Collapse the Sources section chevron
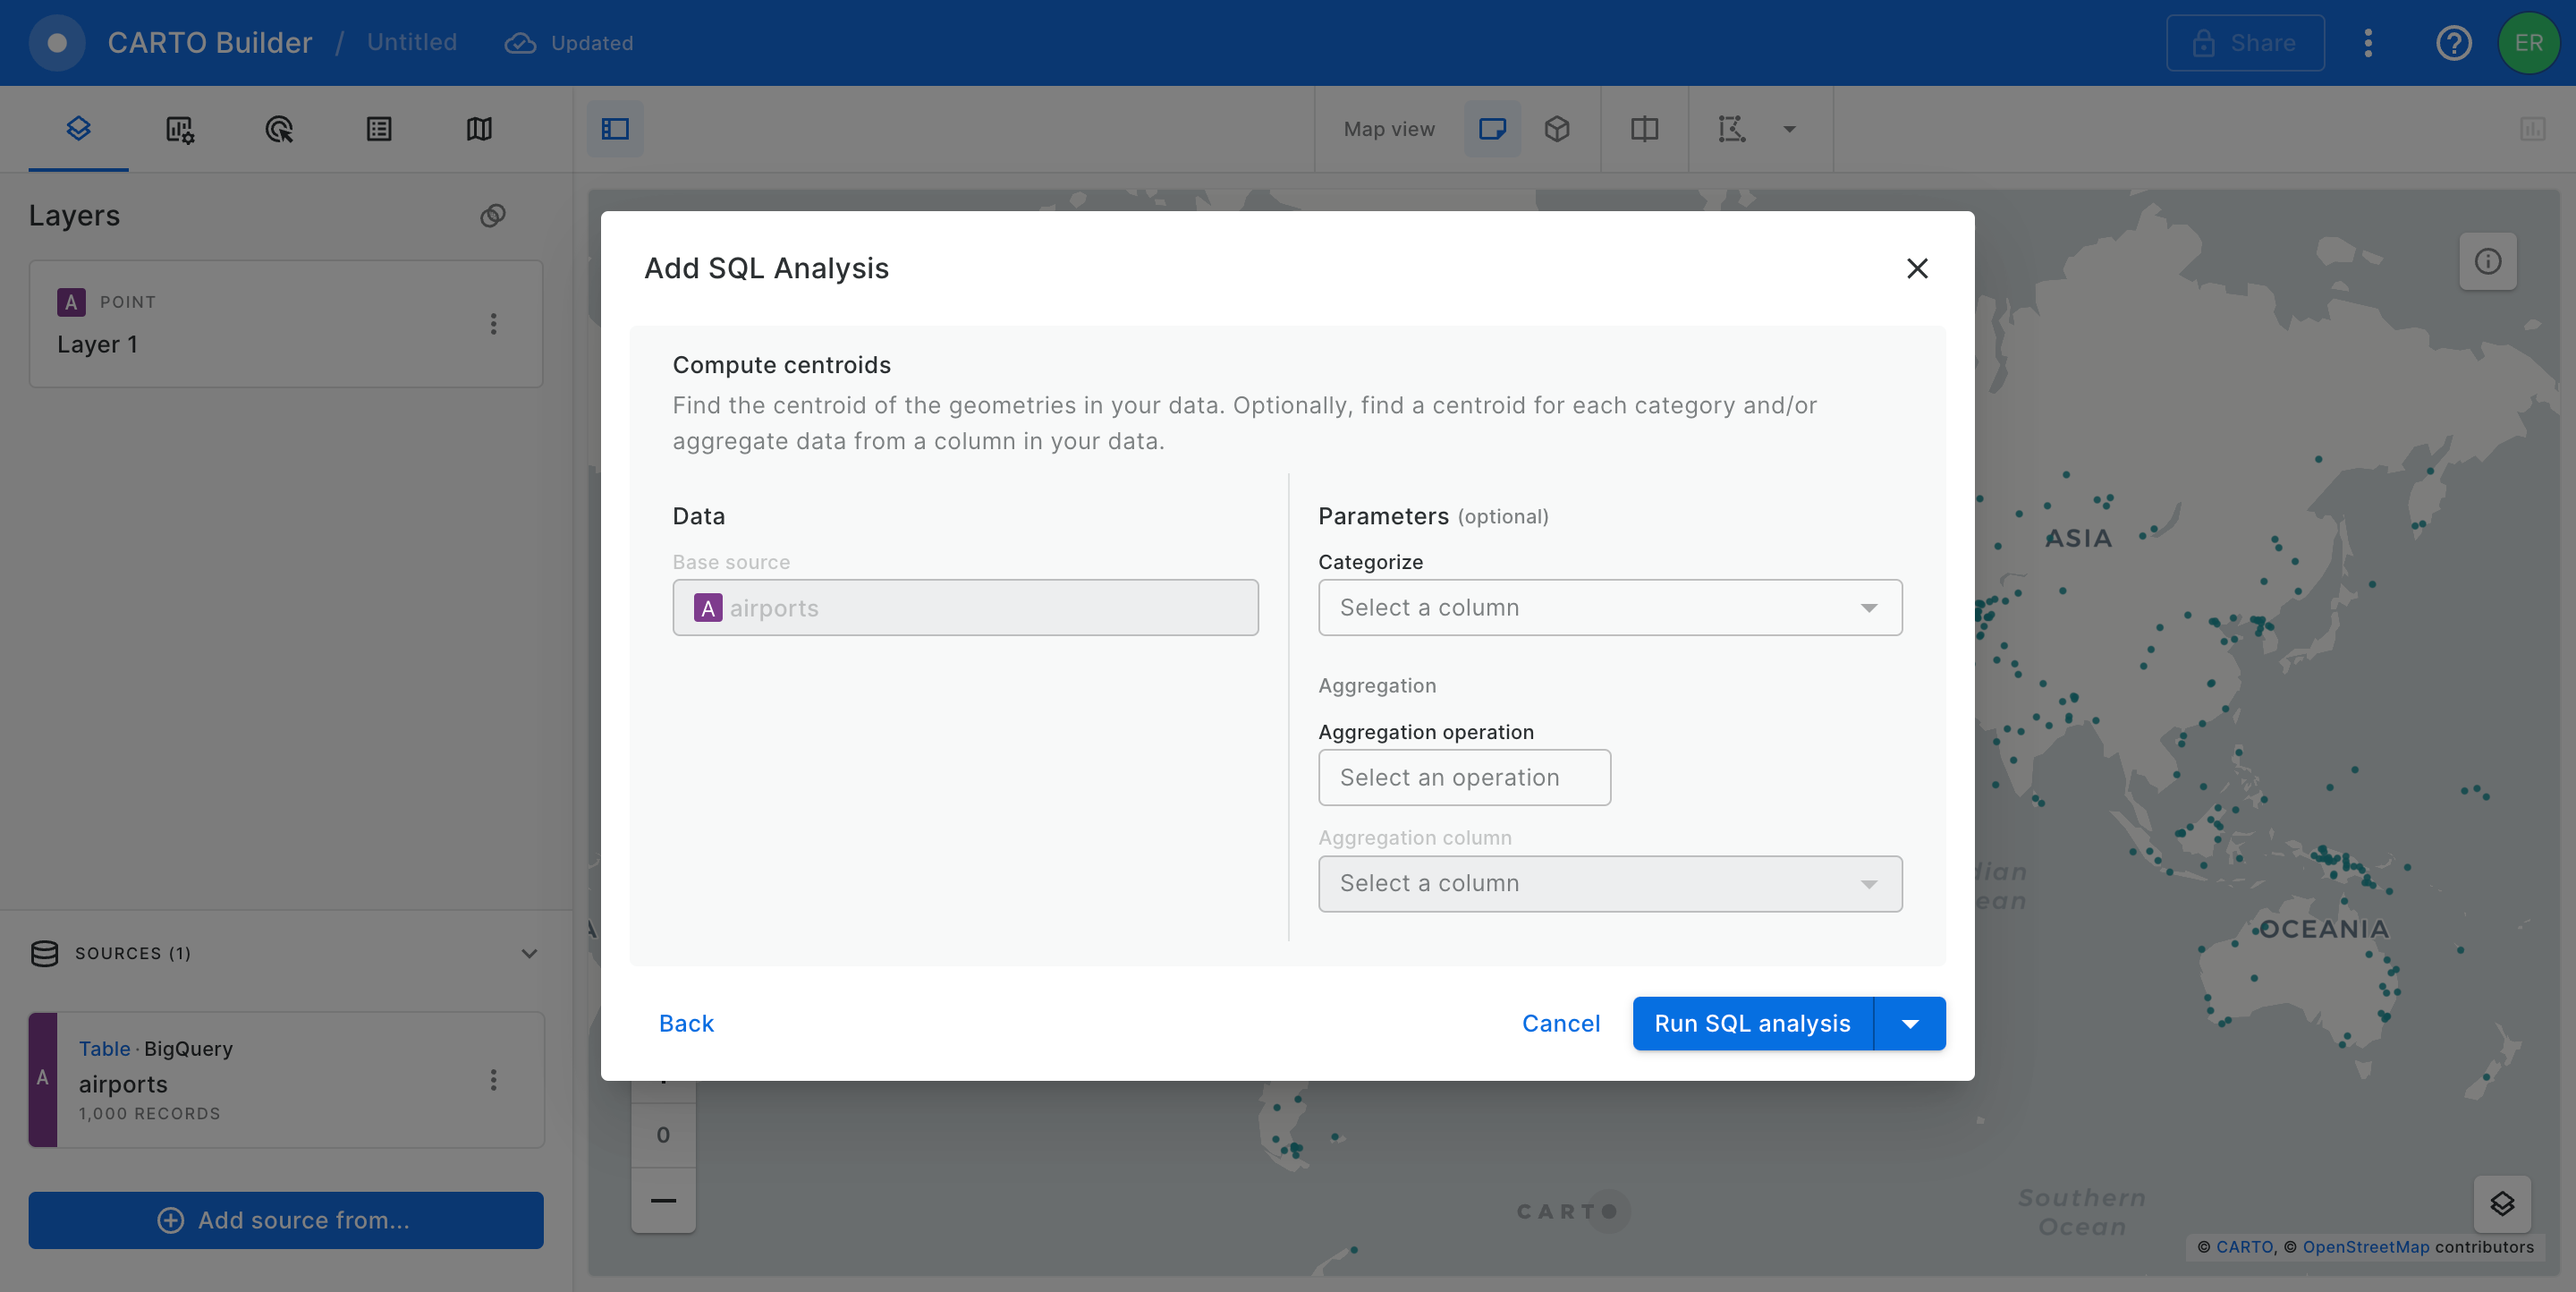 coord(530,954)
